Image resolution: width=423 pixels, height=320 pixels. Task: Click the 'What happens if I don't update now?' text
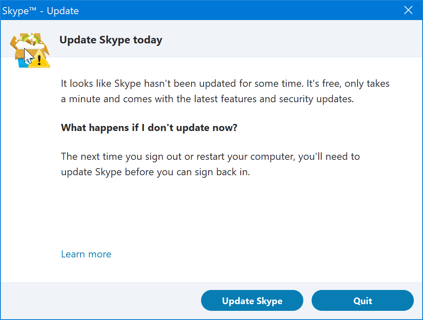[149, 128]
